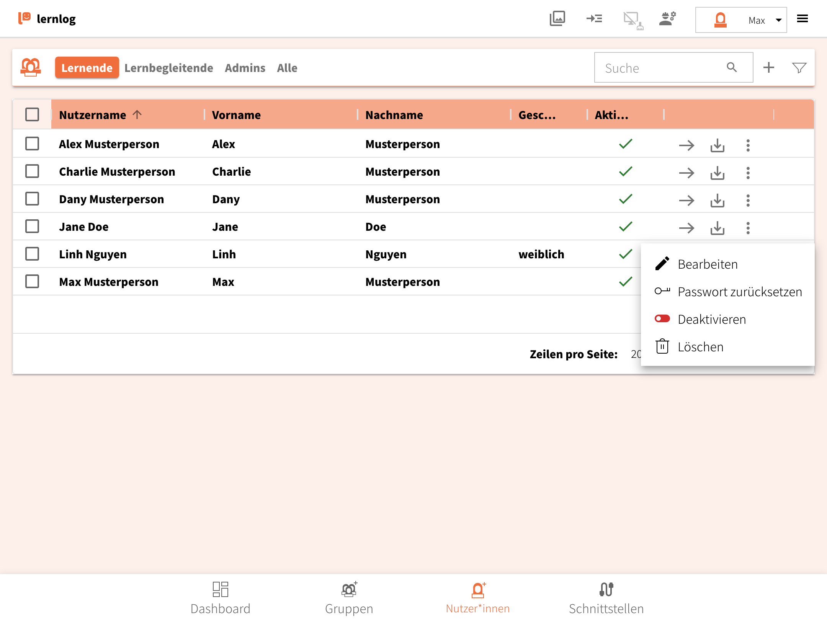This screenshot has height=620, width=827.
Task: Click the indent-arrow list icon in header
Action: click(x=594, y=18)
